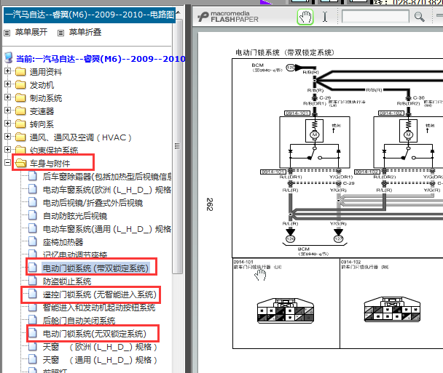Screen dimensions: 443x373
Task: Open 遥控门锁系统 (无智能进入系统) document
Action: 99,294
